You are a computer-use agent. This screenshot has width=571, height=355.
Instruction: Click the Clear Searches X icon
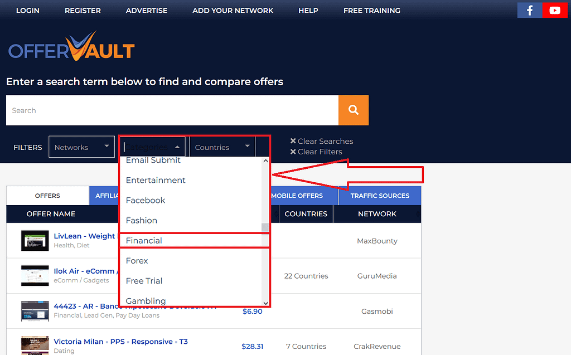coord(293,141)
